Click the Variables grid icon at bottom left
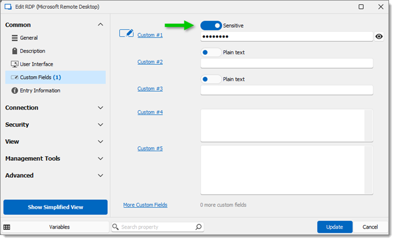The height and width of the screenshot is (241, 395). pos(7,227)
